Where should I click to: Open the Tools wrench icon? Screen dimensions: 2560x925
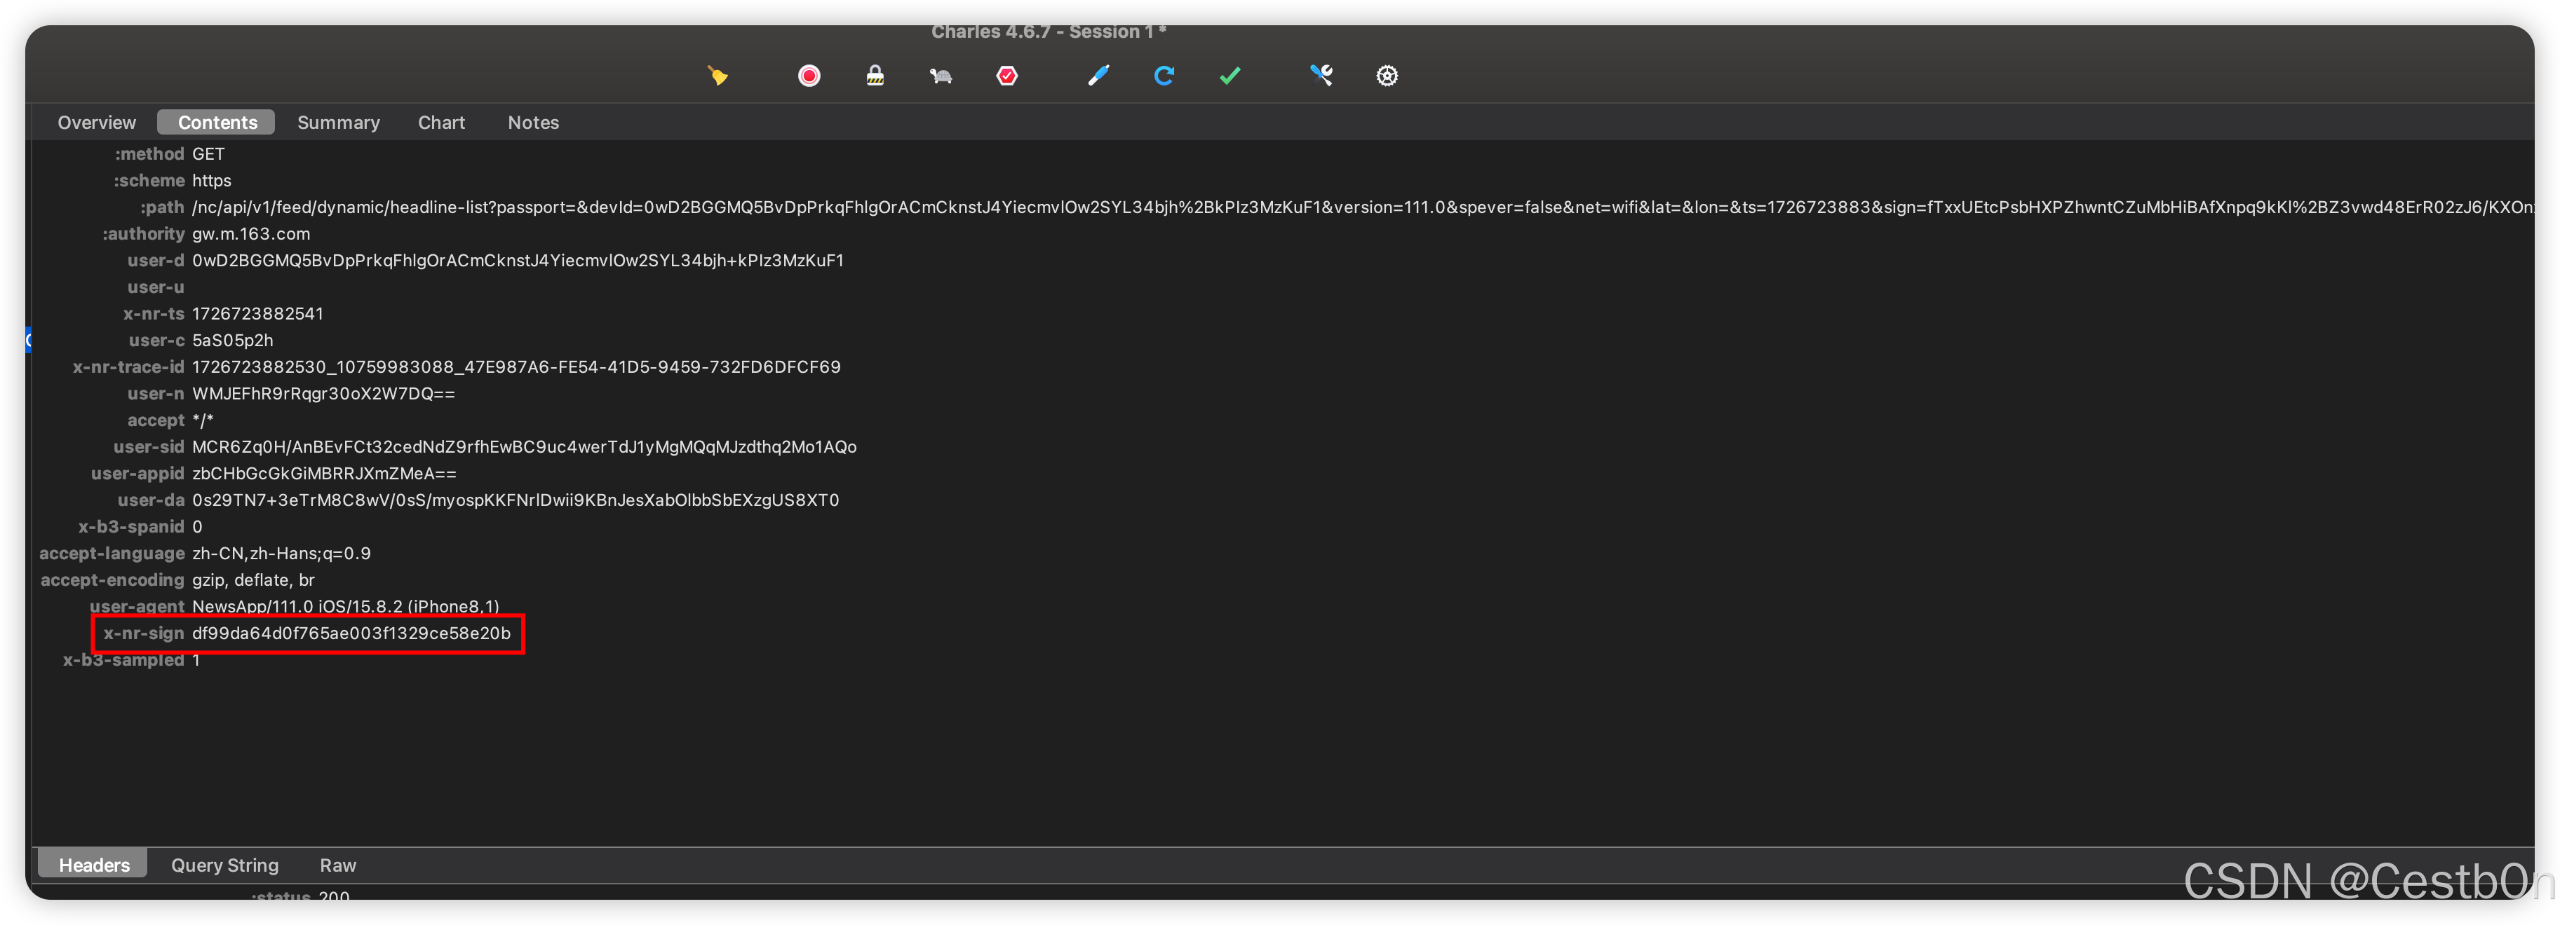tap(1321, 76)
